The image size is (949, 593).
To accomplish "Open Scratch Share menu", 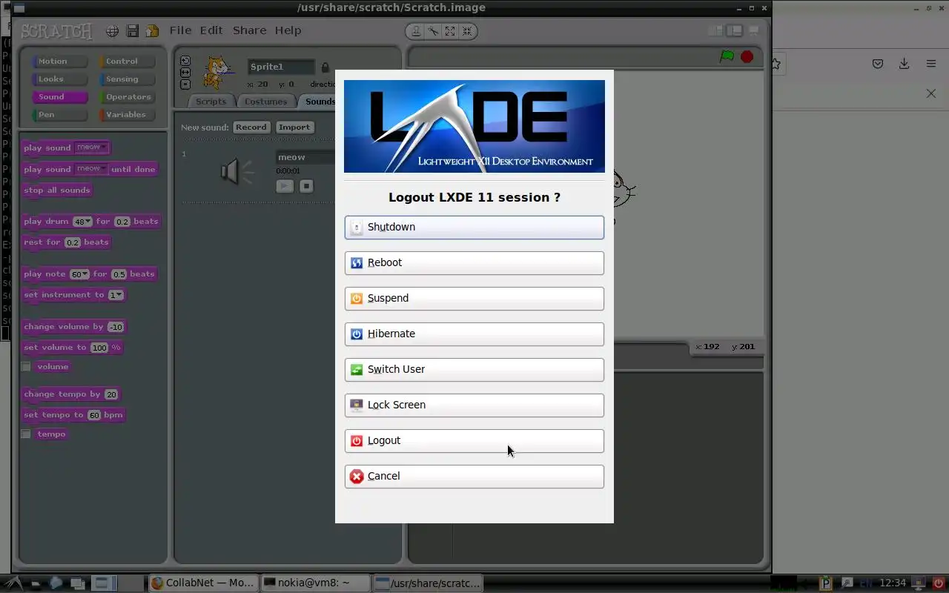I will point(249,30).
